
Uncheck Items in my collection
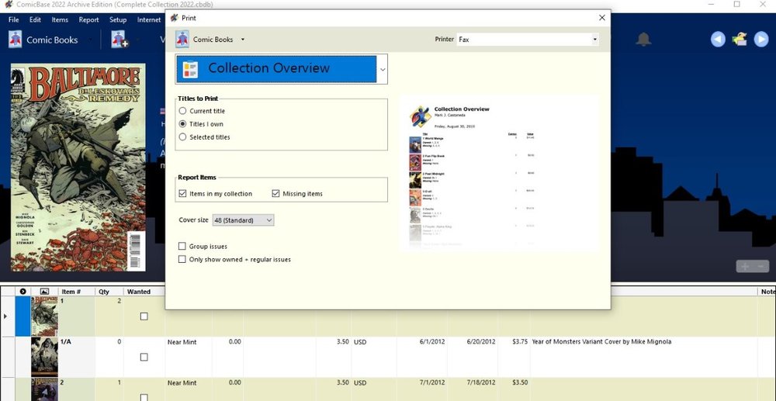[183, 194]
